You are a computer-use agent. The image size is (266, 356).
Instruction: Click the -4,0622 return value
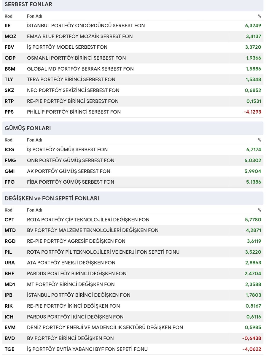click(252, 349)
